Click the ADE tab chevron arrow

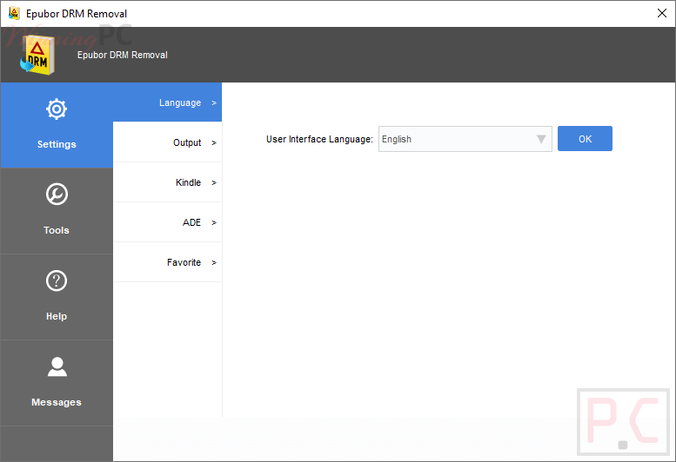(x=214, y=223)
